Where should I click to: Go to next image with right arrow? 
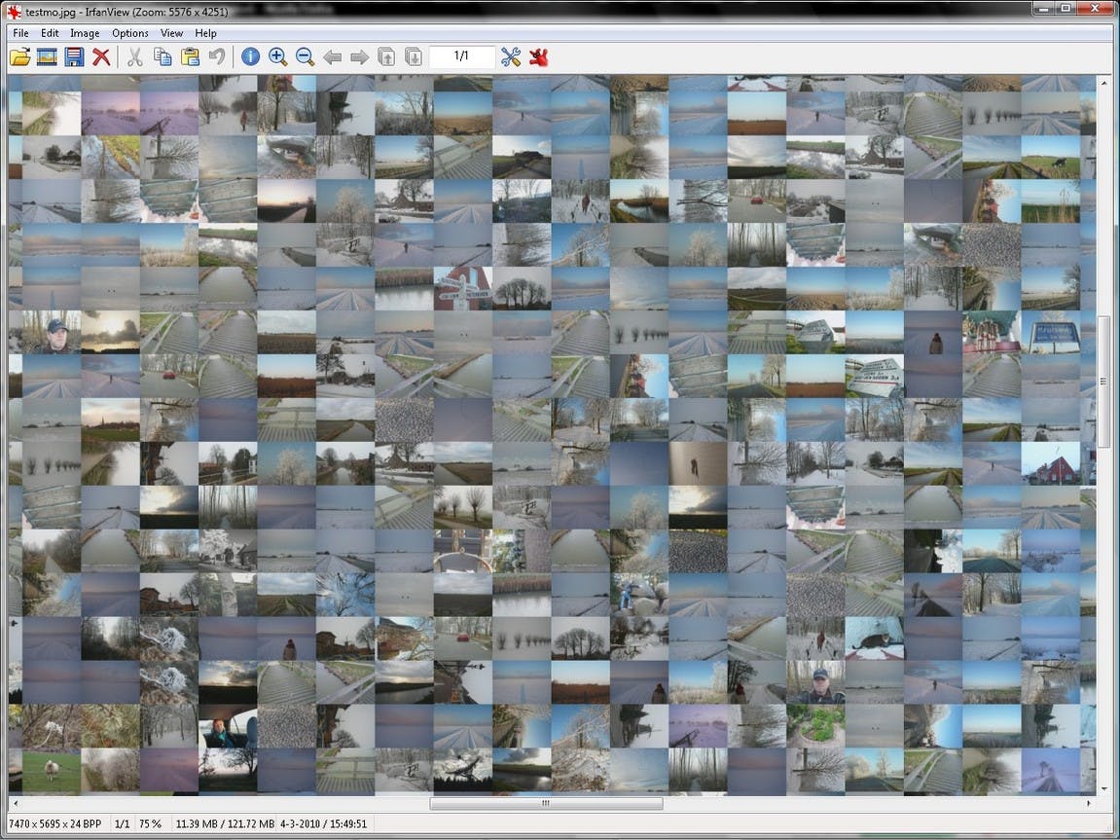[x=359, y=57]
